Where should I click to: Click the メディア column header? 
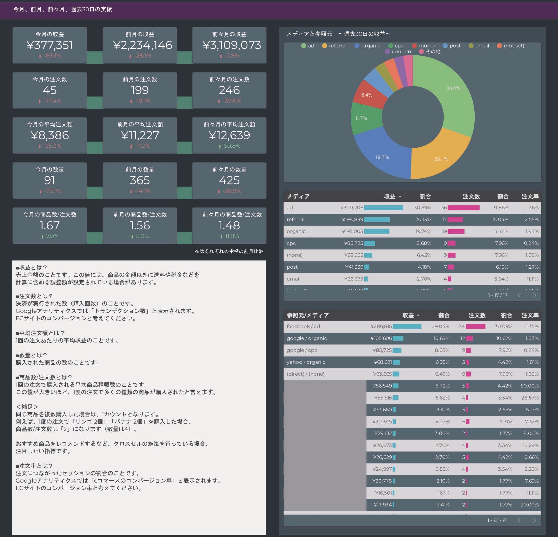[298, 196]
